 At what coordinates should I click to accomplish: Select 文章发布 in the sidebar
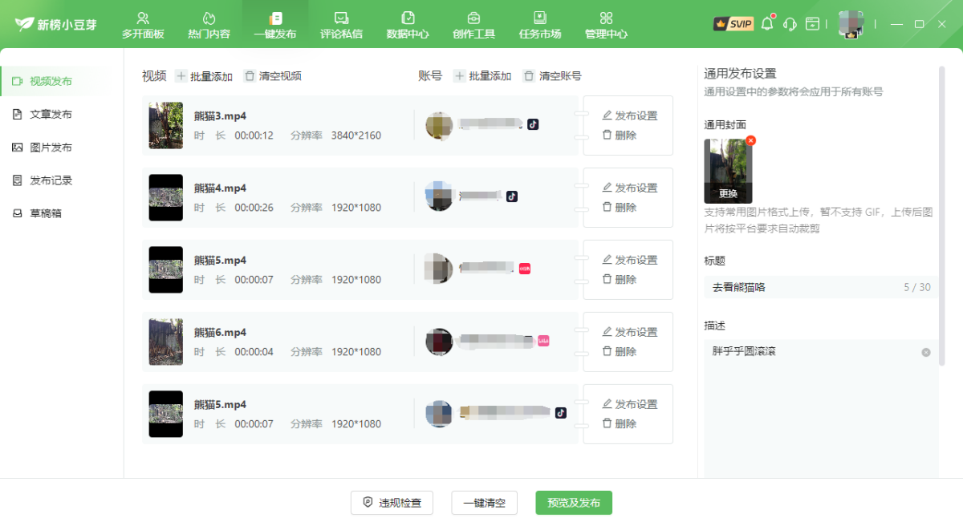[51, 115]
